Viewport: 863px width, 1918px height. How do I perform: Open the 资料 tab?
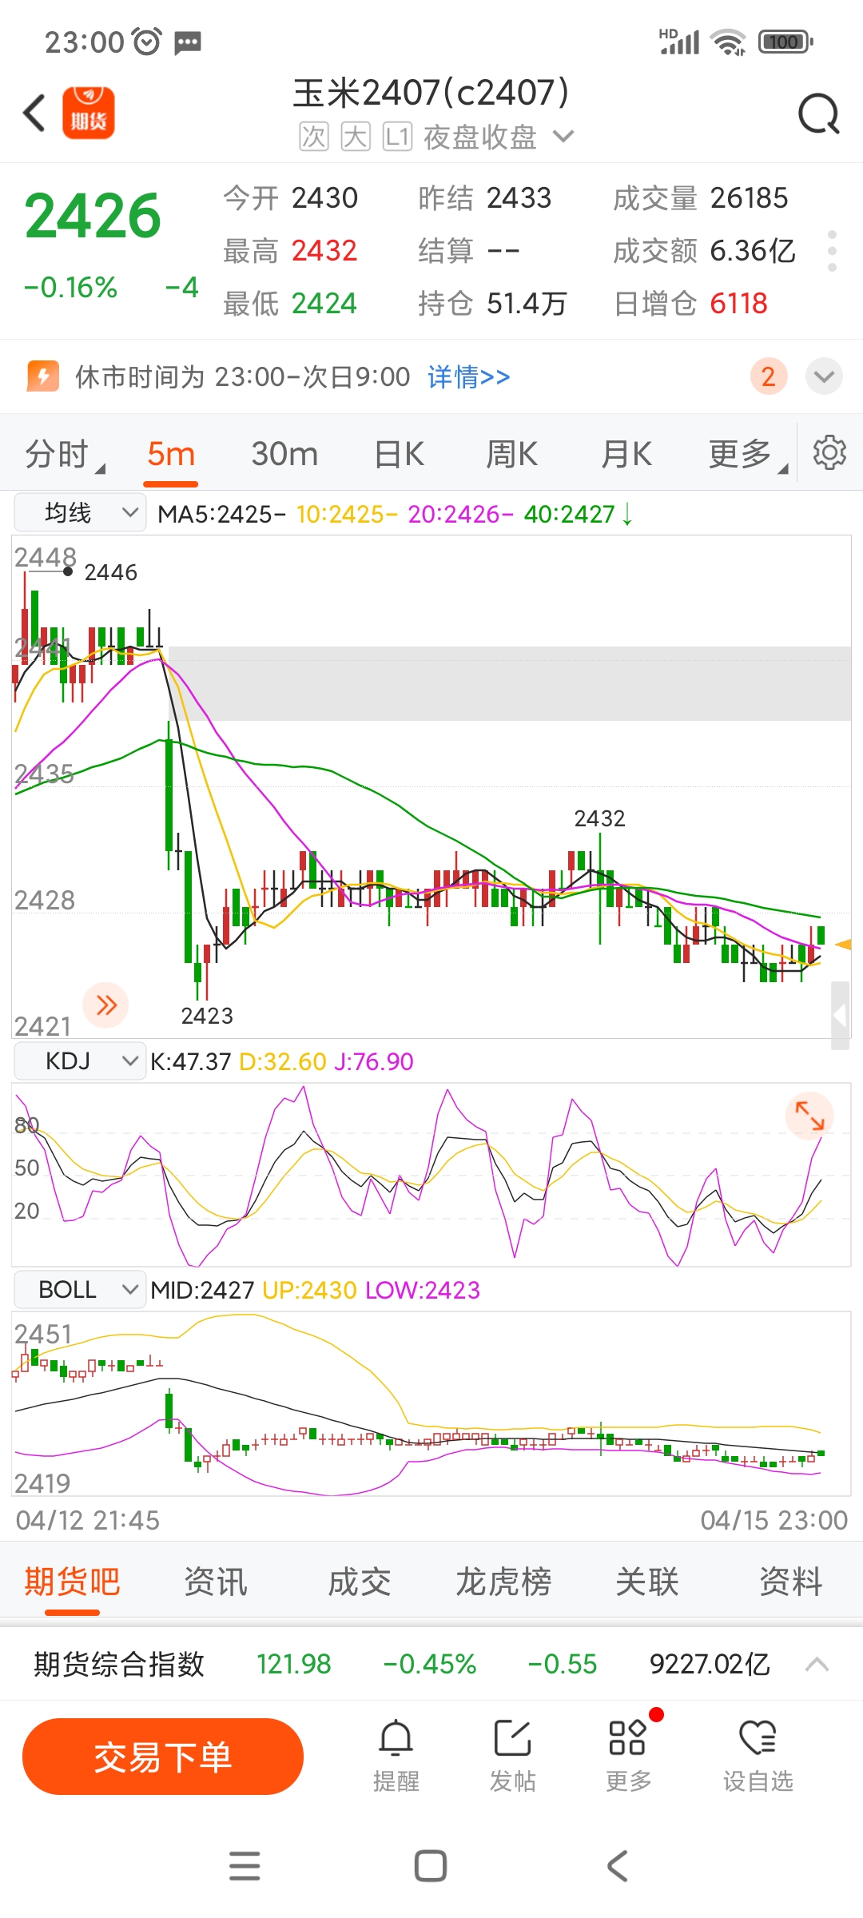[x=791, y=1581]
